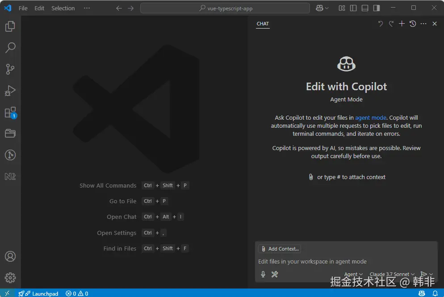Open the Agent mode dropdown
The image size is (444, 297).
tap(353, 274)
